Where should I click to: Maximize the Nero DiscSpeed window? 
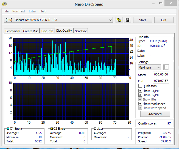[x=161, y=3]
